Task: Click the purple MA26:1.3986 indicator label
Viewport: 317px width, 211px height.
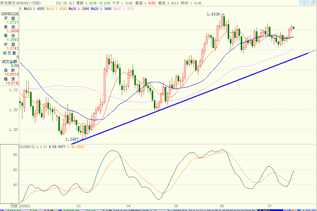Action: [79, 9]
